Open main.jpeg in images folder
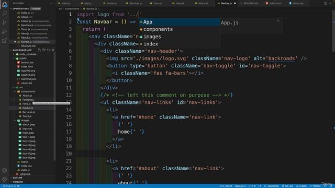 (28, 133)
